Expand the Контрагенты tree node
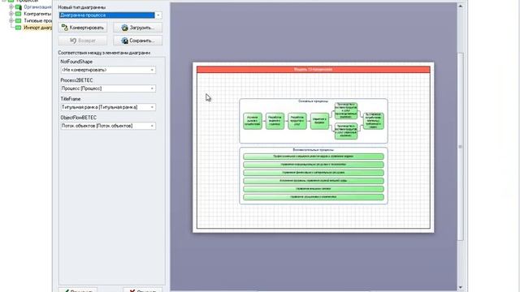The width and height of the screenshot is (520, 292). [x=11, y=14]
